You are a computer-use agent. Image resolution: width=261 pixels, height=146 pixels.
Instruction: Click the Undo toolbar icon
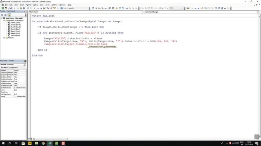(28, 8)
